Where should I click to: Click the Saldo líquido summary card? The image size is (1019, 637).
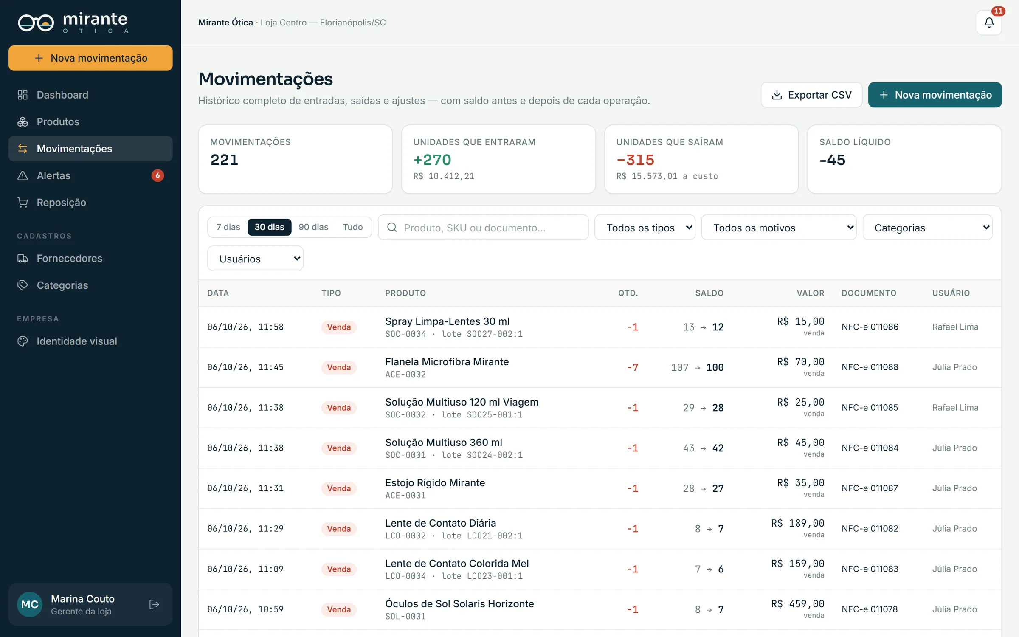pyautogui.click(x=904, y=159)
